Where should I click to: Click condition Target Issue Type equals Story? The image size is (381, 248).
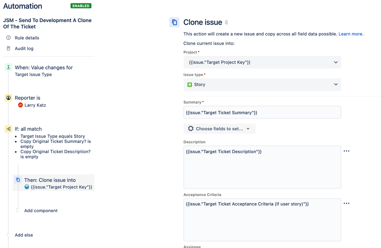[53, 136]
